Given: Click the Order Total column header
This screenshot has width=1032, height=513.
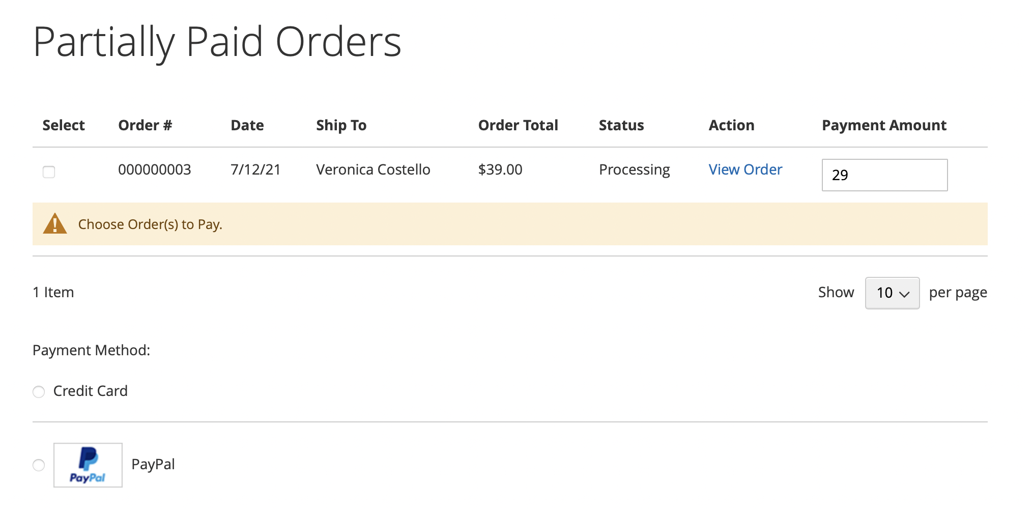Looking at the screenshot, I should click(x=518, y=125).
